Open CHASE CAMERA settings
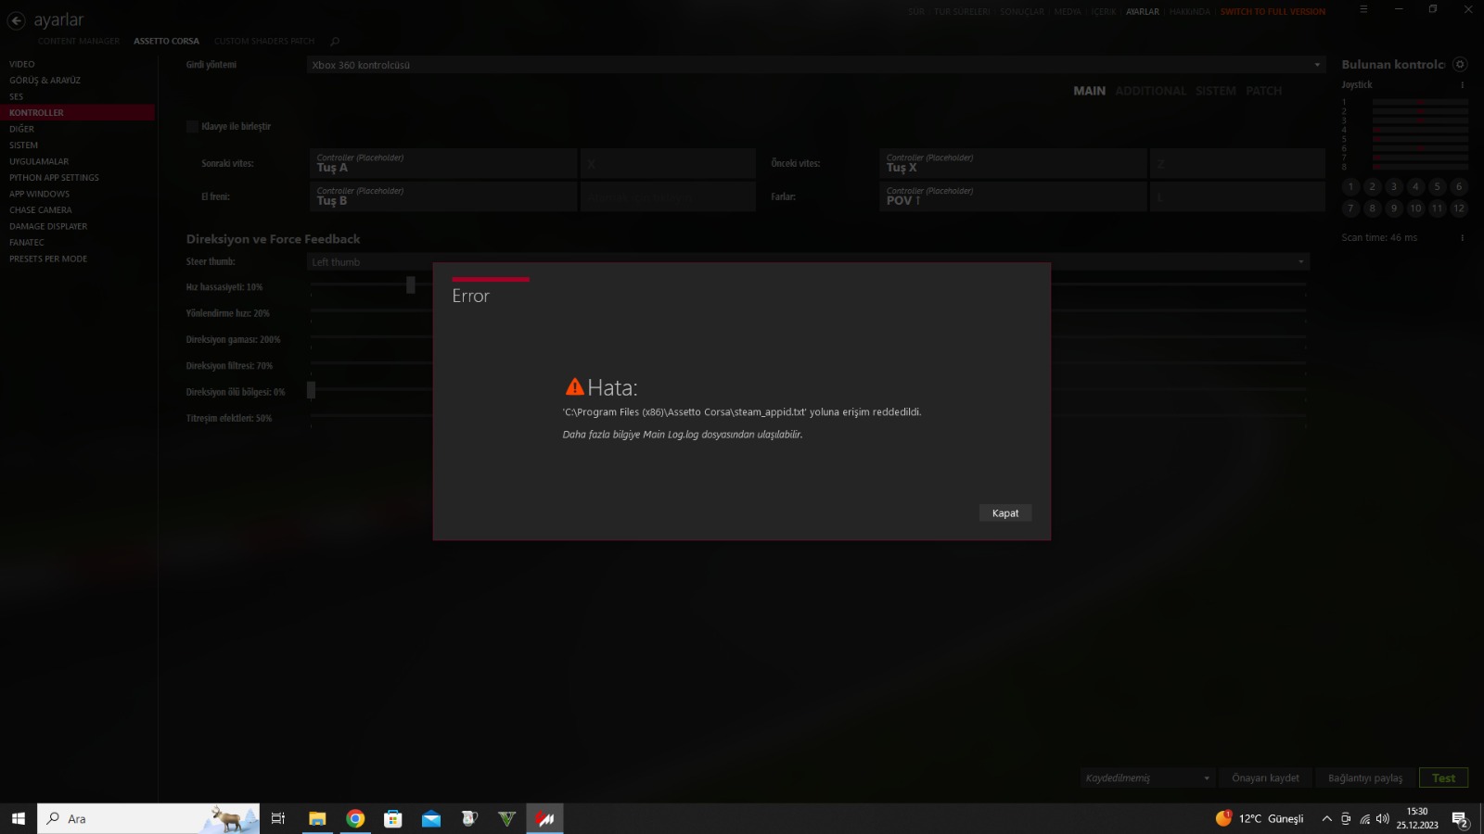 coord(78,210)
